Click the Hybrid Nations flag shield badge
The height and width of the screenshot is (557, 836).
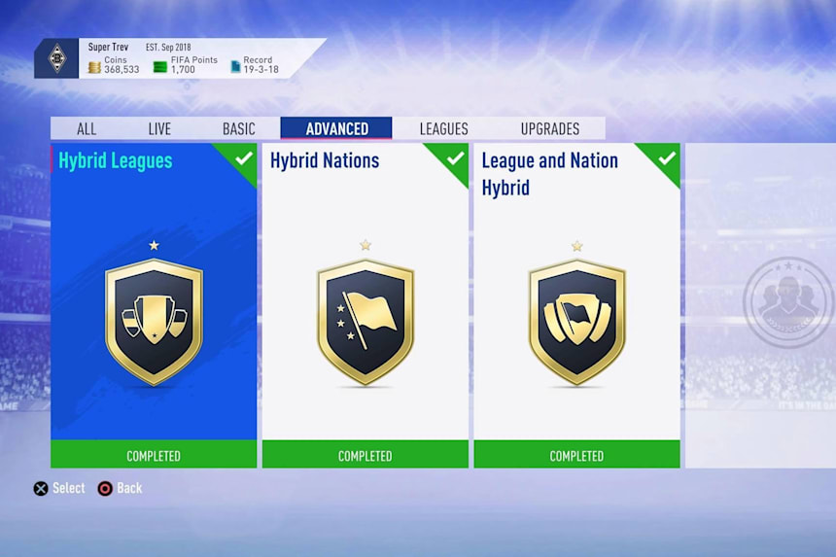tap(366, 322)
